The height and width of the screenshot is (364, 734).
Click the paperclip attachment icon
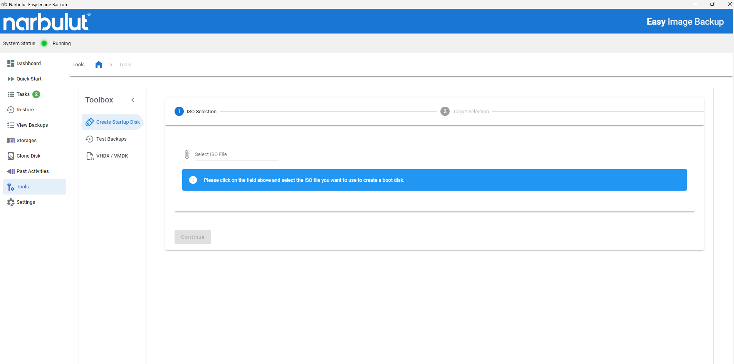coord(187,154)
